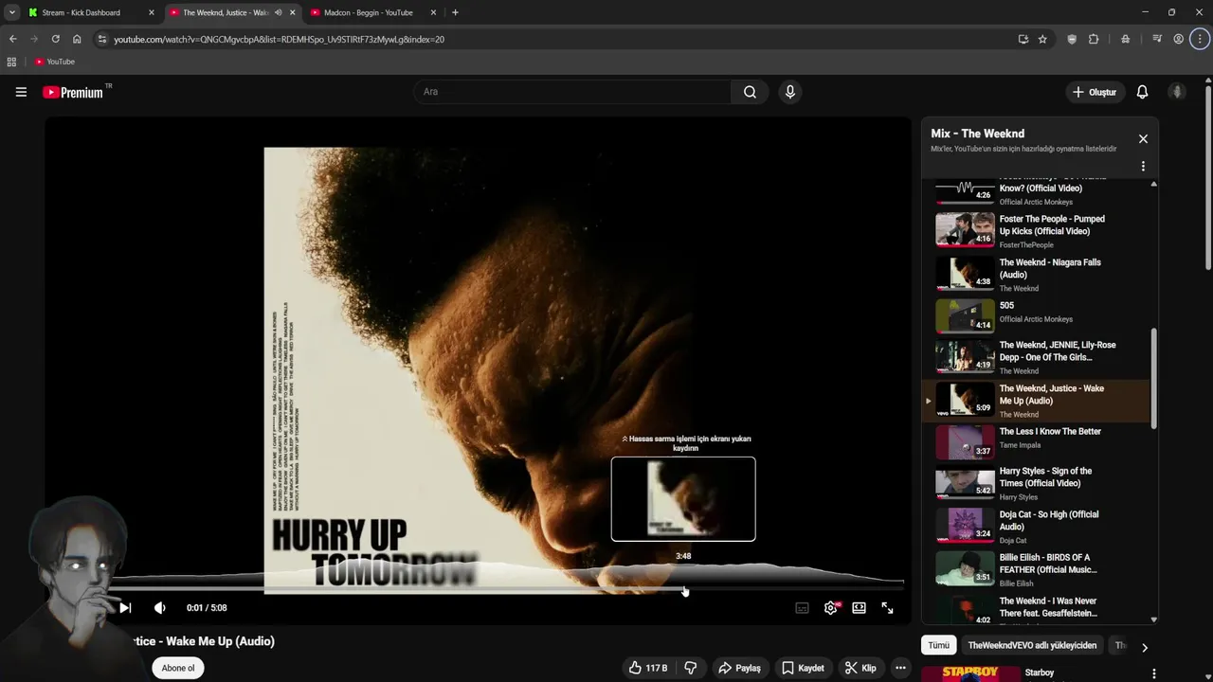1213x682 pixels.
Task: Like the video with 117 B thumbs-up
Action: (x=647, y=668)
